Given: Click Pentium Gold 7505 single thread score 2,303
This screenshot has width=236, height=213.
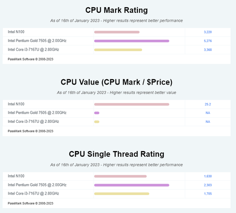Looking at the screenshot, I should [x=208, y=185].
